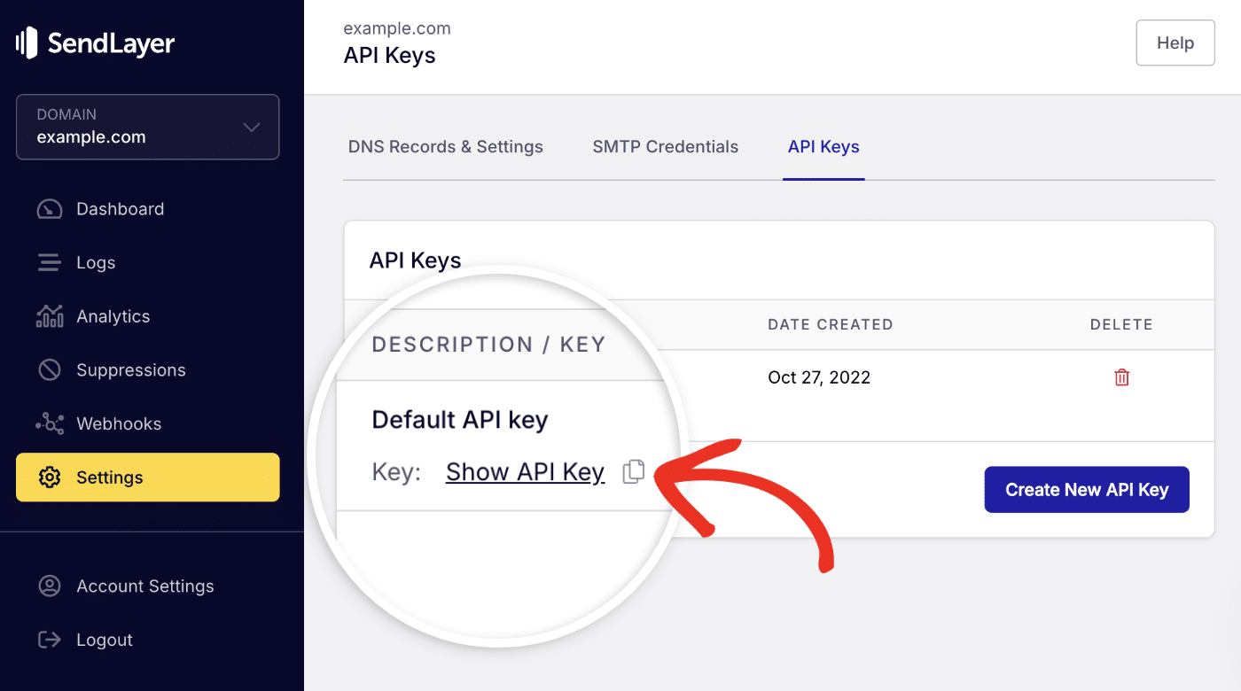
Task: Click the DATE CREATED column header
Action: pyautogui.click(x=830, y=324)
